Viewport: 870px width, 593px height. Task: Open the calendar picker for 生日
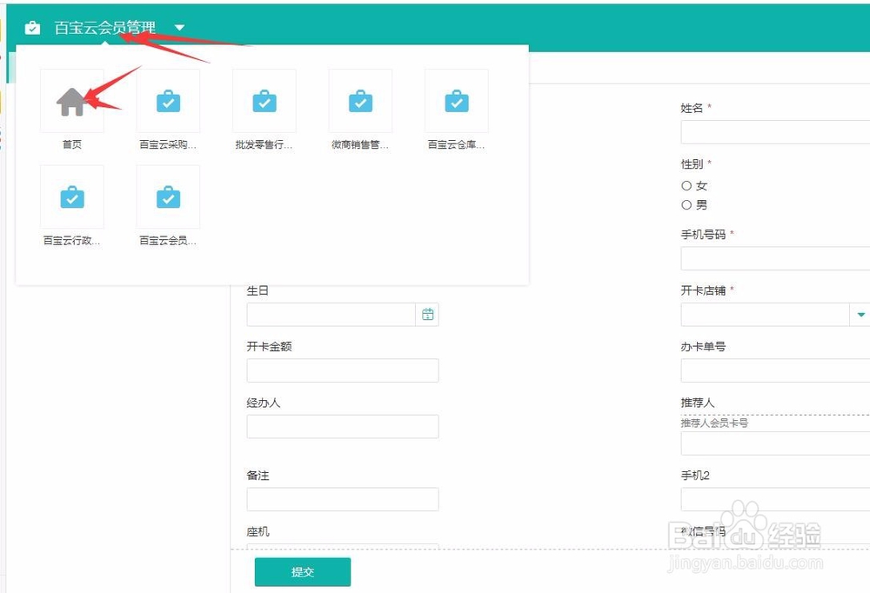click(427, 315)
